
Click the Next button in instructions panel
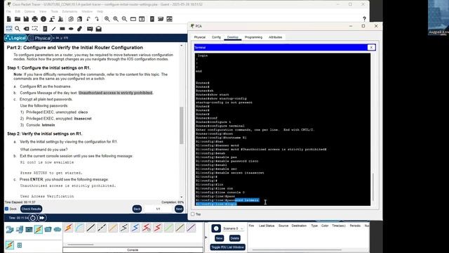coord(179,209)
